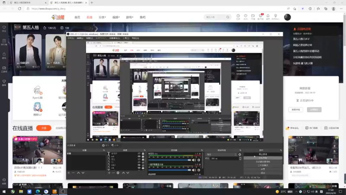Viewport: 346px width, 195px height.
Task: Refresh the browser page
Action: (19, 9)
